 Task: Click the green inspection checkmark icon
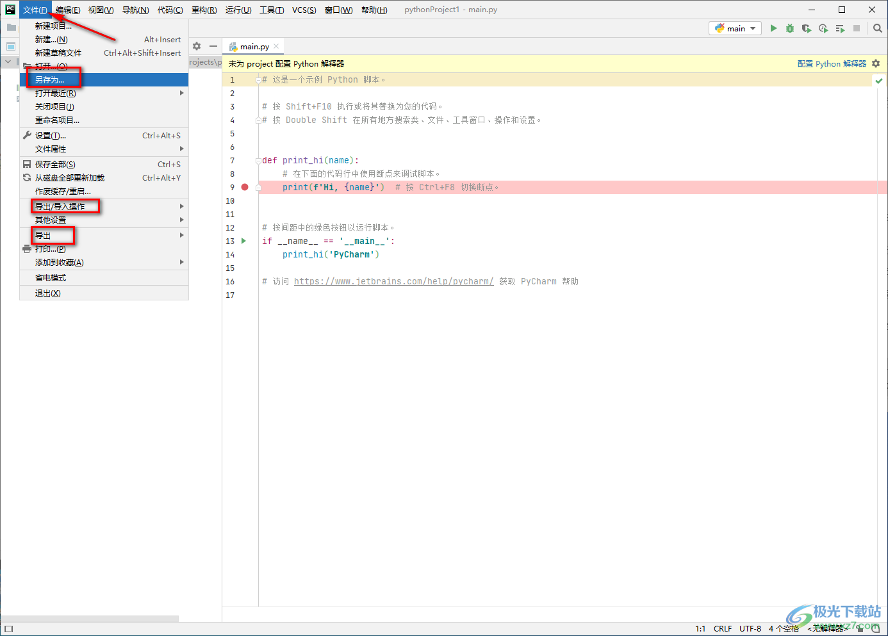click(879, 81)
